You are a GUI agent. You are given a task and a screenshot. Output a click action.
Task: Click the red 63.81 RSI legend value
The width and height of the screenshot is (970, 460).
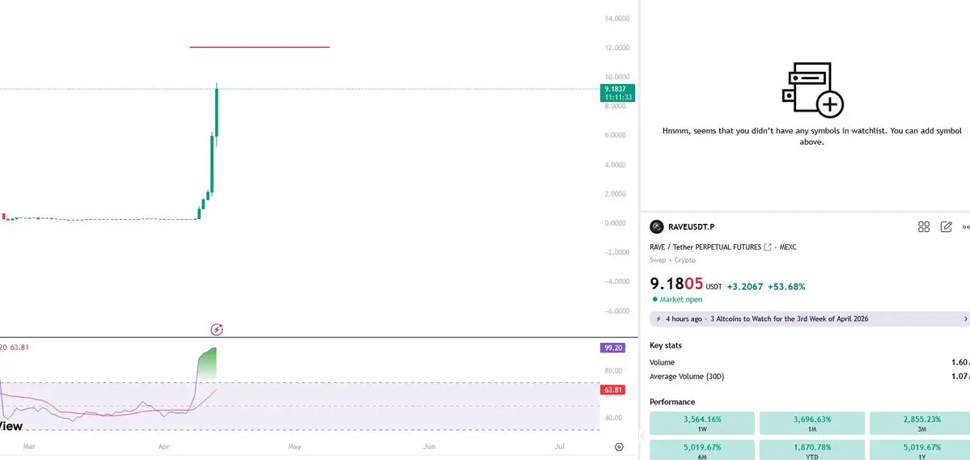19,348
